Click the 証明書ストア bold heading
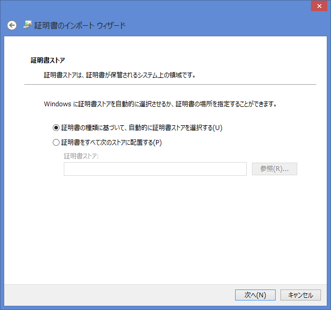 click(48, 61)
